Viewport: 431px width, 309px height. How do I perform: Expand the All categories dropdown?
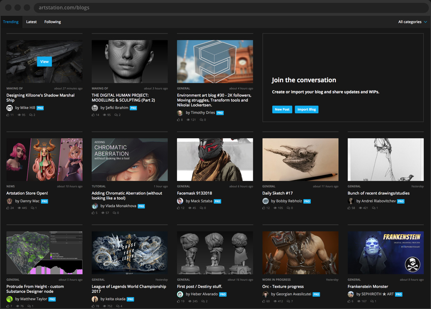tap(412, 22)
